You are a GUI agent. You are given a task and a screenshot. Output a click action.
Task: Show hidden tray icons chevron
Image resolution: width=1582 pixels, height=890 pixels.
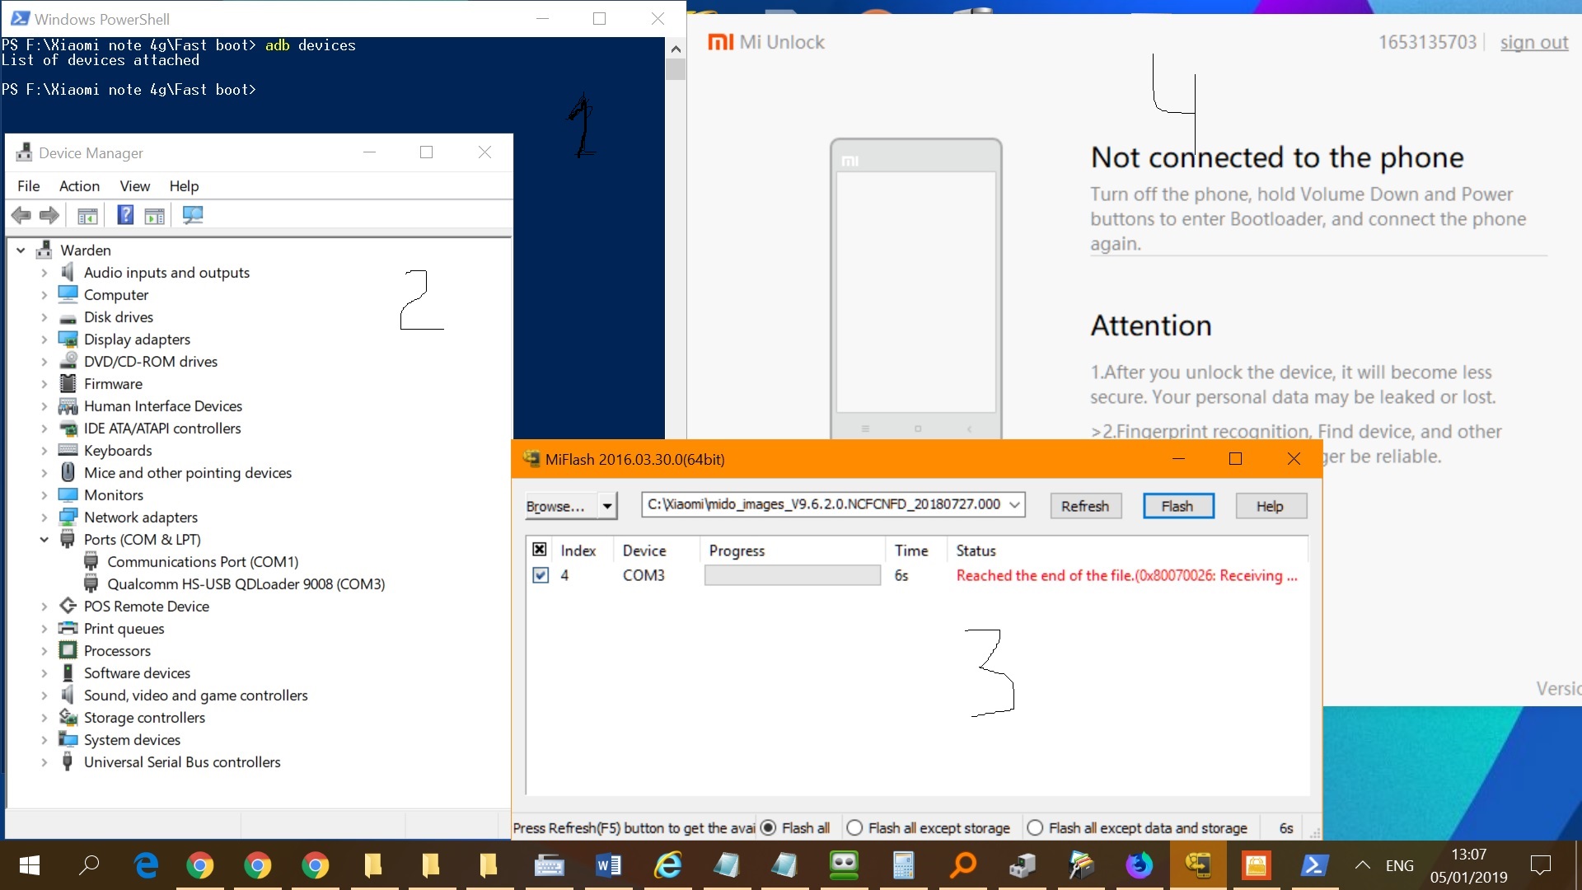tap(1363, 865)
